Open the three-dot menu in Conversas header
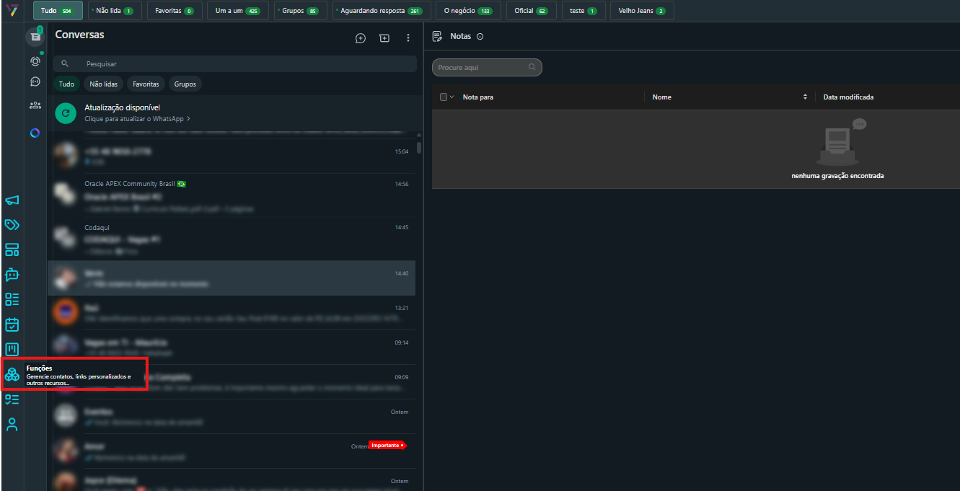 click(x=408, y=38)
